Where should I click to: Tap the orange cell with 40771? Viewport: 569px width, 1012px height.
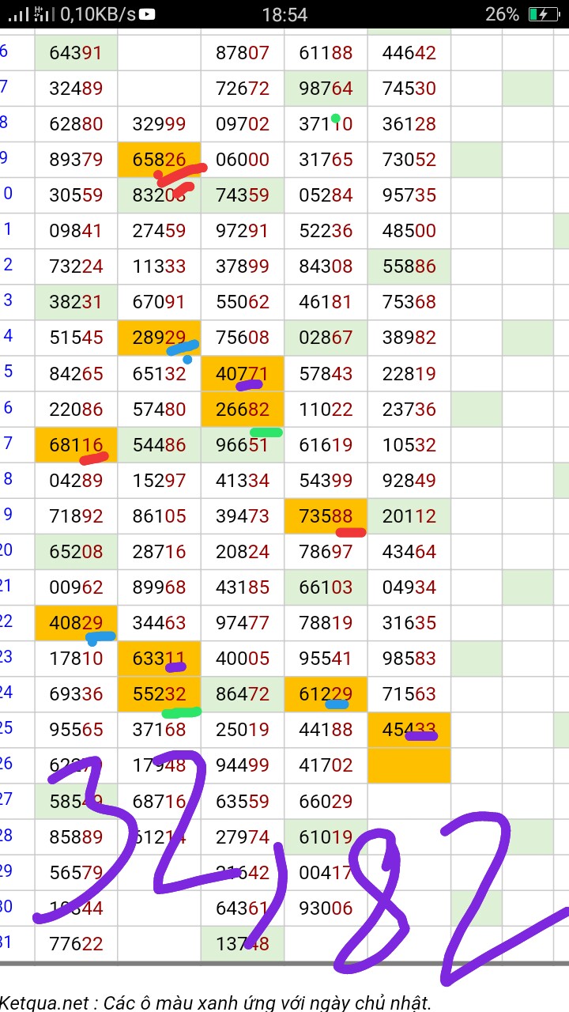242,373
